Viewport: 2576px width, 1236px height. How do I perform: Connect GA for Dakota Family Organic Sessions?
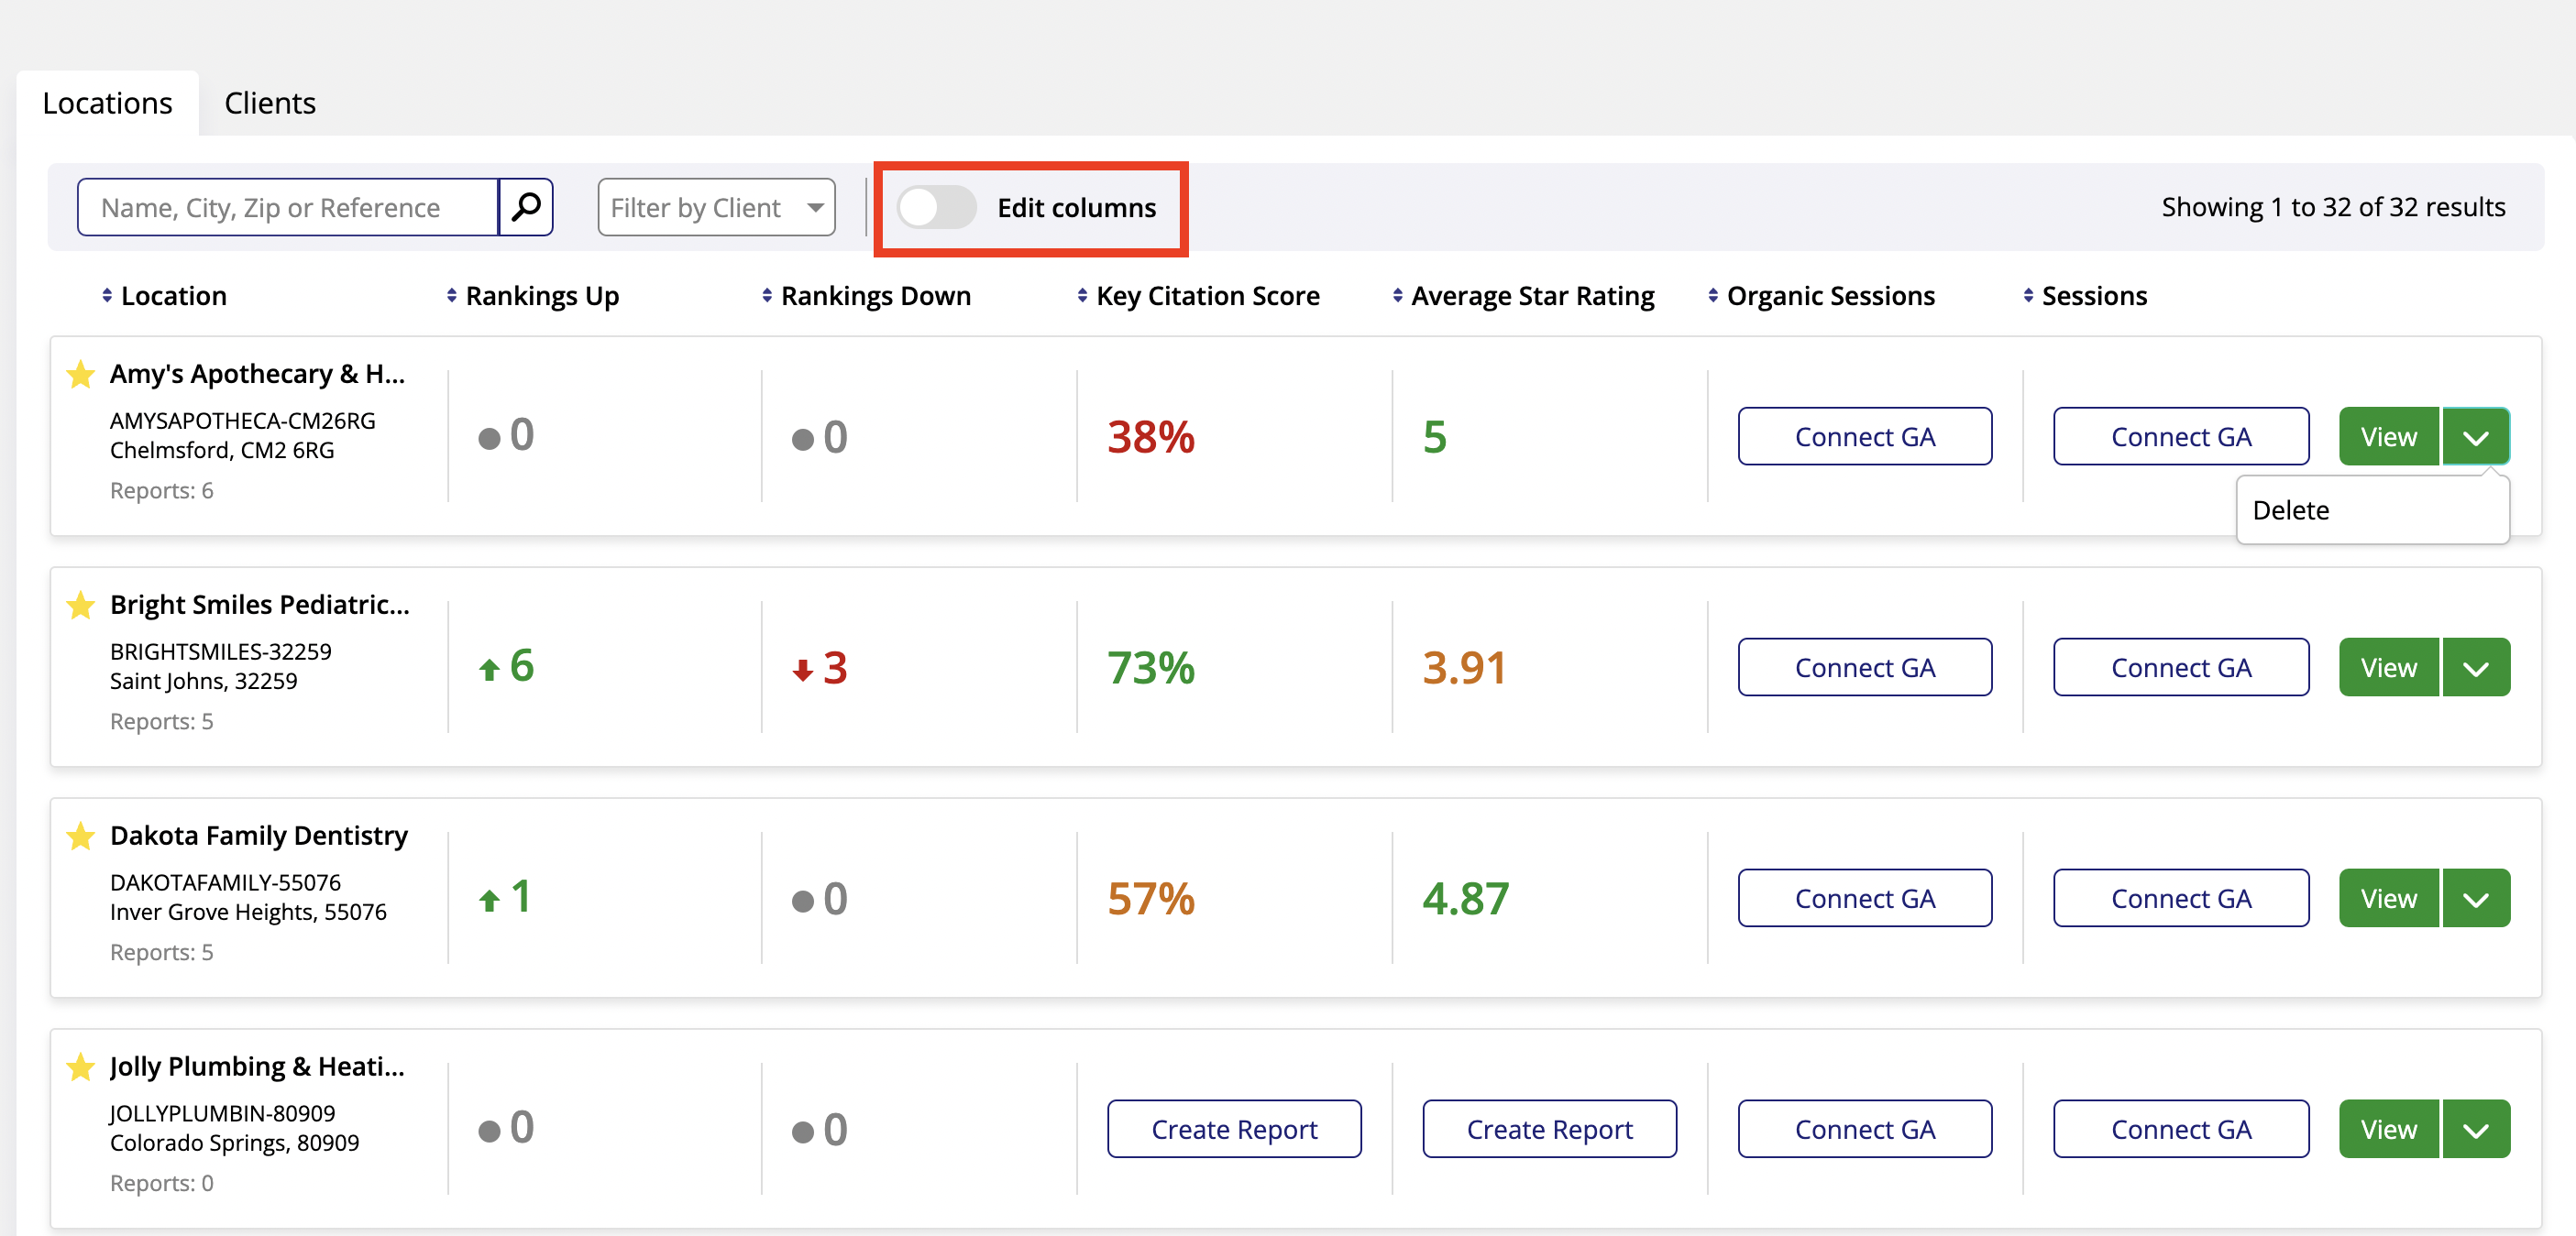(x=1865, y=898)
